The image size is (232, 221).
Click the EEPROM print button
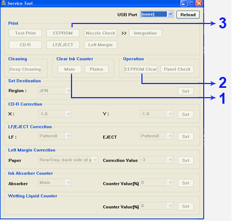[63, 33]
